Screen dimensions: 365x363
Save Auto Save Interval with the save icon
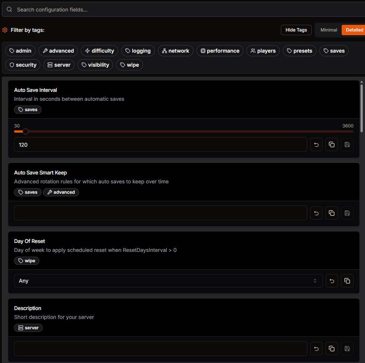point(347,144)
